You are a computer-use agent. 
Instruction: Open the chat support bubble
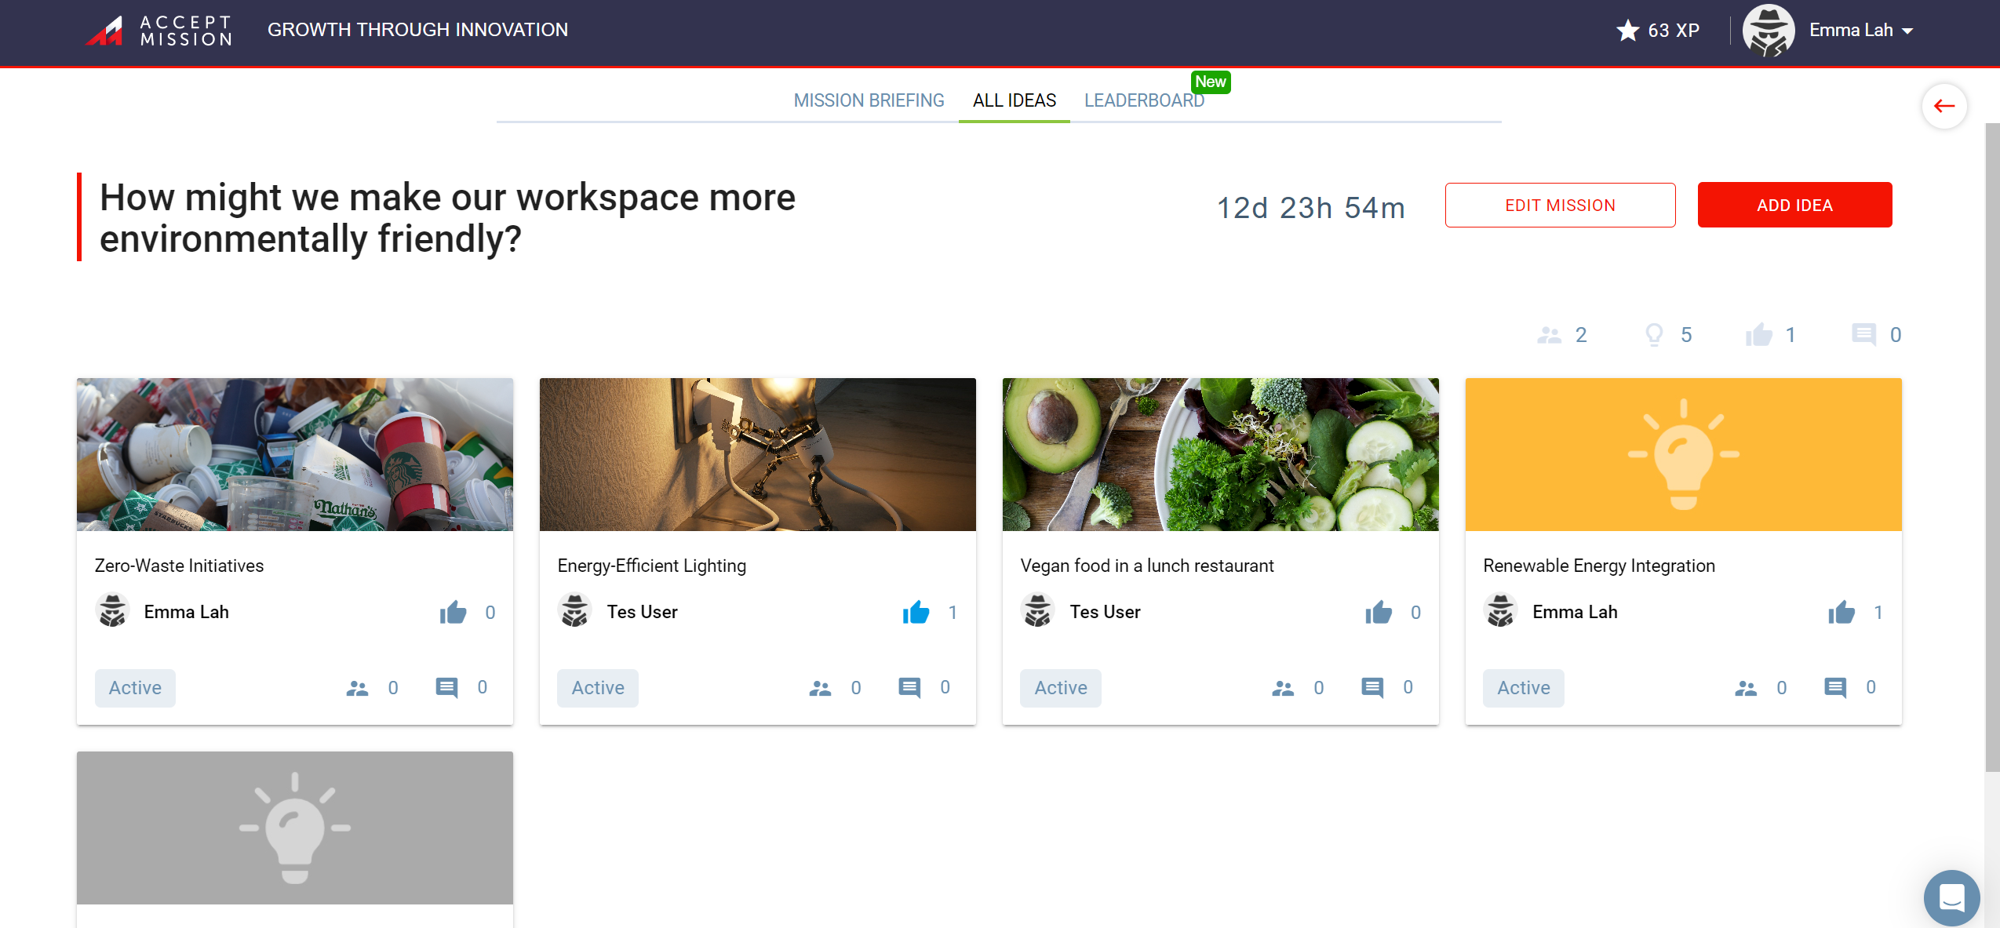point(1951,898)
